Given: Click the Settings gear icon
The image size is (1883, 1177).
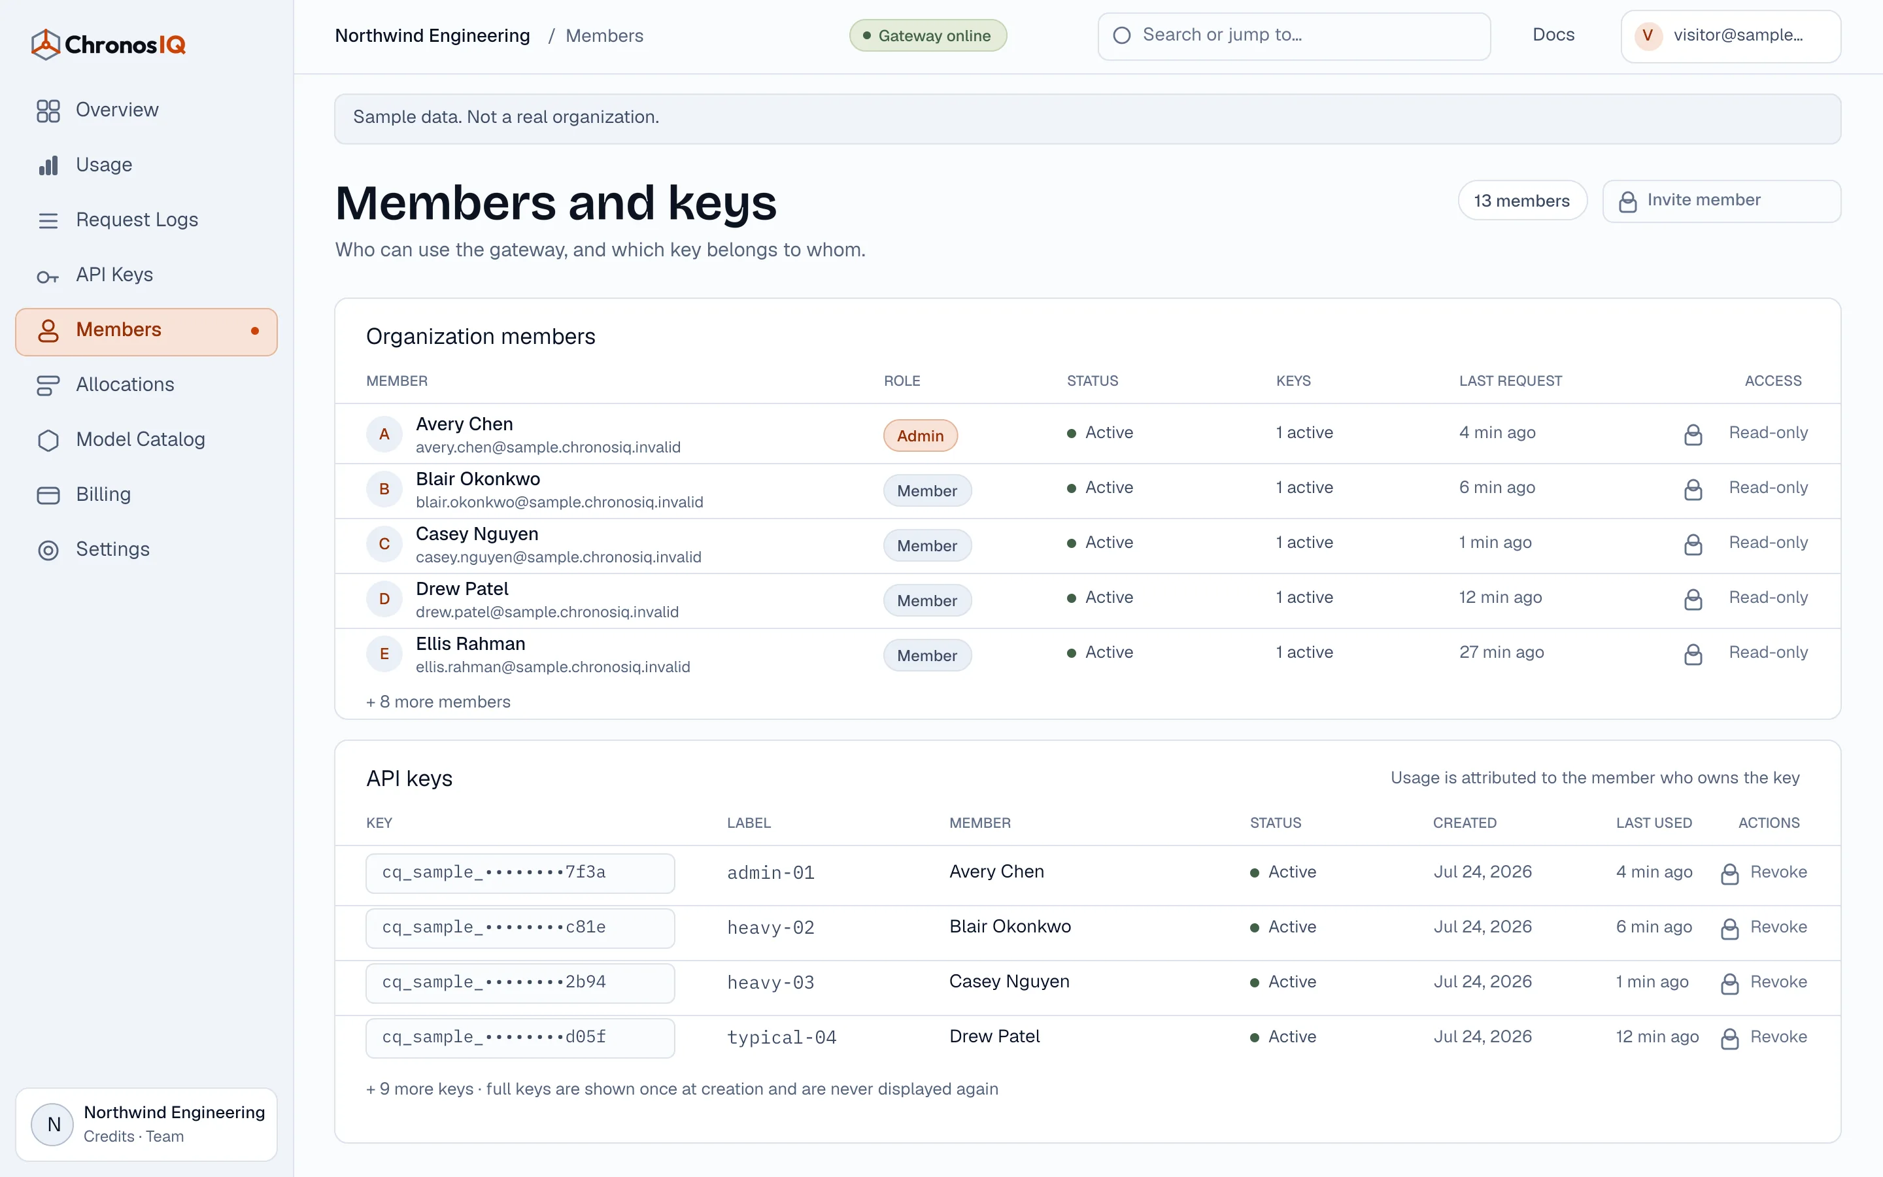Looking at the screenshot, I should tap(48, 551).
